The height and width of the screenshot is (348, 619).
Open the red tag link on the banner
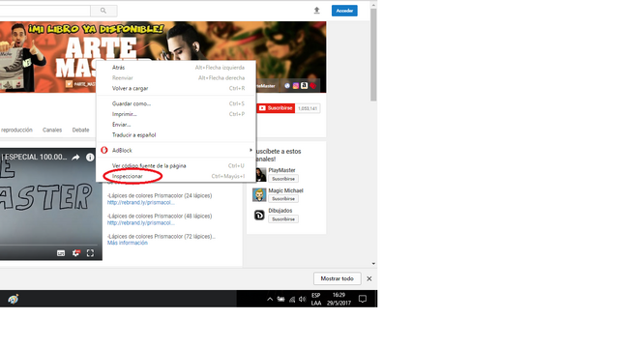(x=312, y=86)
